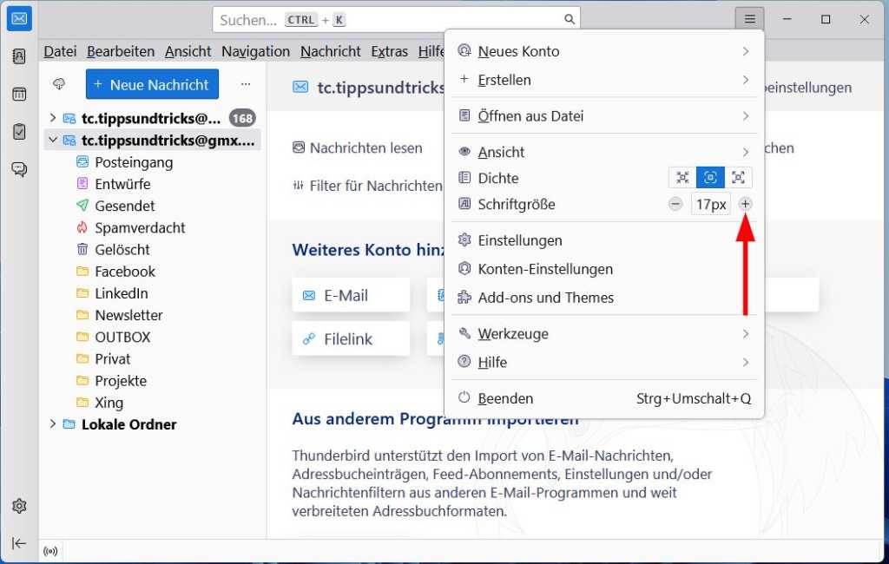Increase Schriftgröße with the plus stepper
This screenshot has width=889, height=564.
point(745,204)
